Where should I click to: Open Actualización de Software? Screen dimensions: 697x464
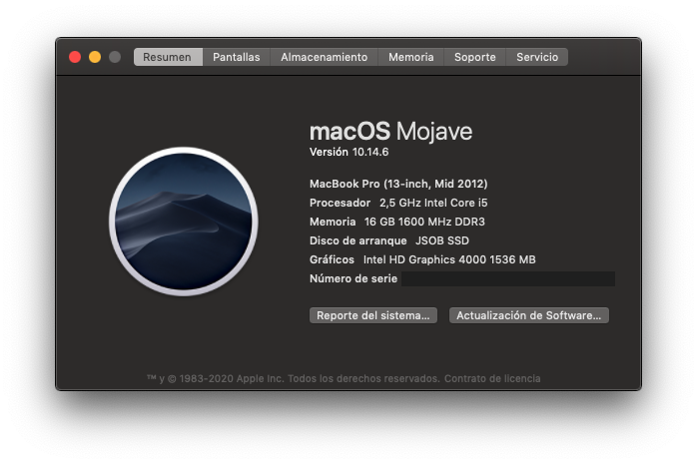(529, 315)
